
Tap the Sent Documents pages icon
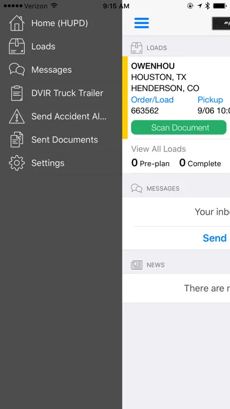click(x=16, y=139)
